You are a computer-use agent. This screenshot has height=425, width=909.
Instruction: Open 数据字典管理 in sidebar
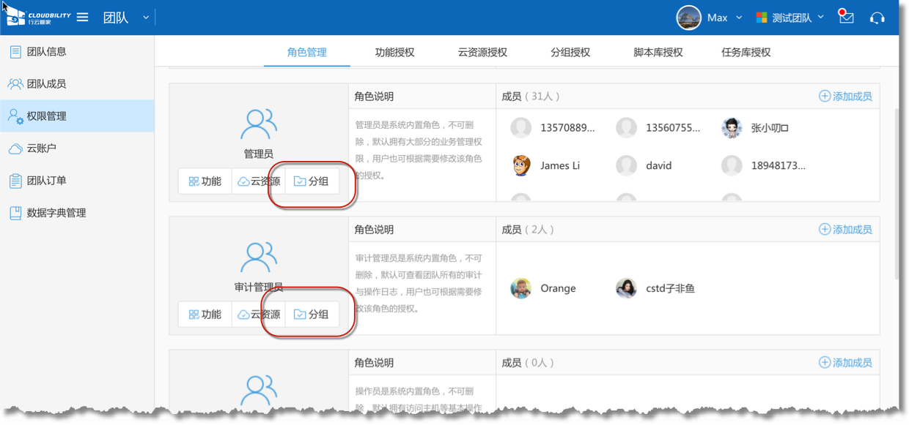point(77,213)
